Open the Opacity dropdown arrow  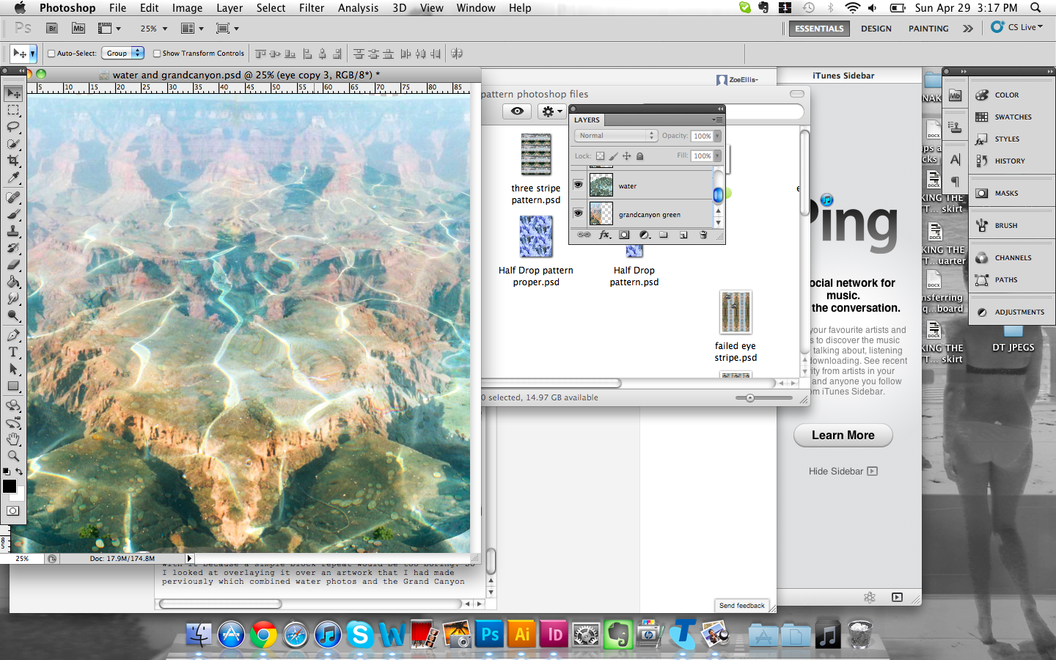716,136
